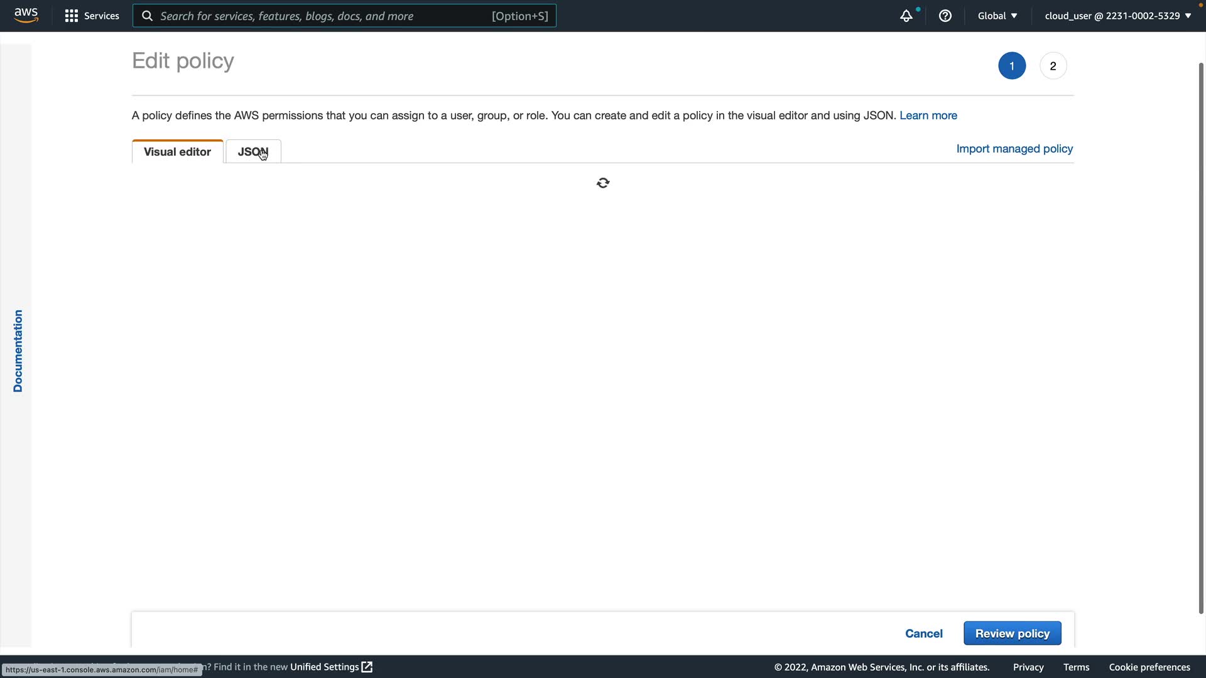Switch to the JSON tab
1206x678 pixels.
pos(253,152)
